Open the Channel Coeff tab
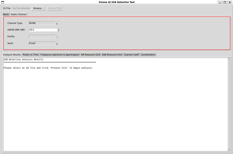The image size is (233, 154). click(131, 55)
